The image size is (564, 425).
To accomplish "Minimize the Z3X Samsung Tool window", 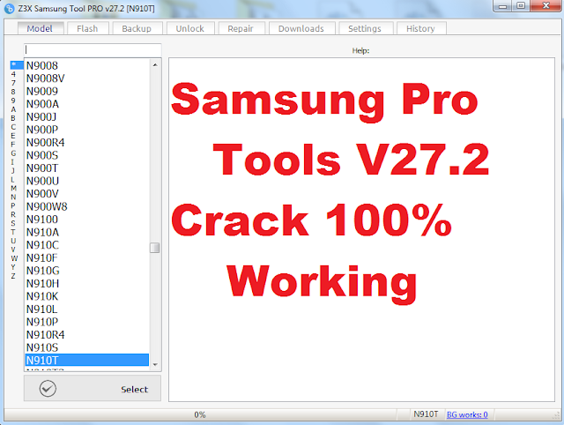I will [503, 6].
